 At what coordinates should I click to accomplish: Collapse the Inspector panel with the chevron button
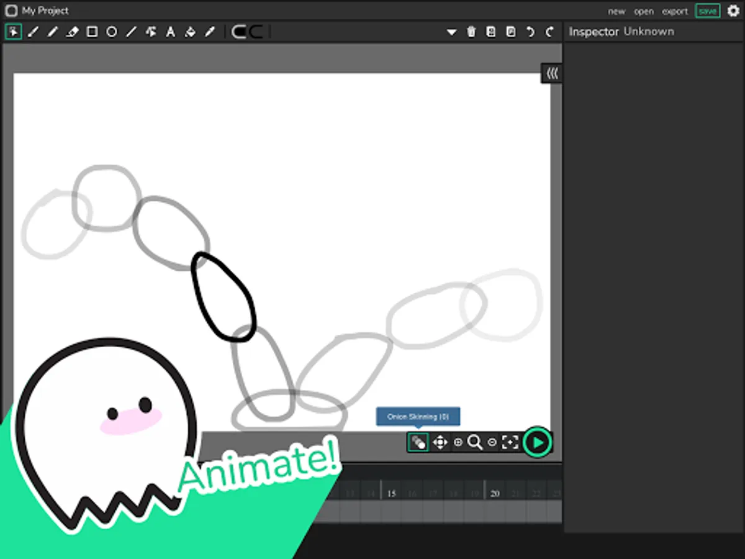[552, 73]
